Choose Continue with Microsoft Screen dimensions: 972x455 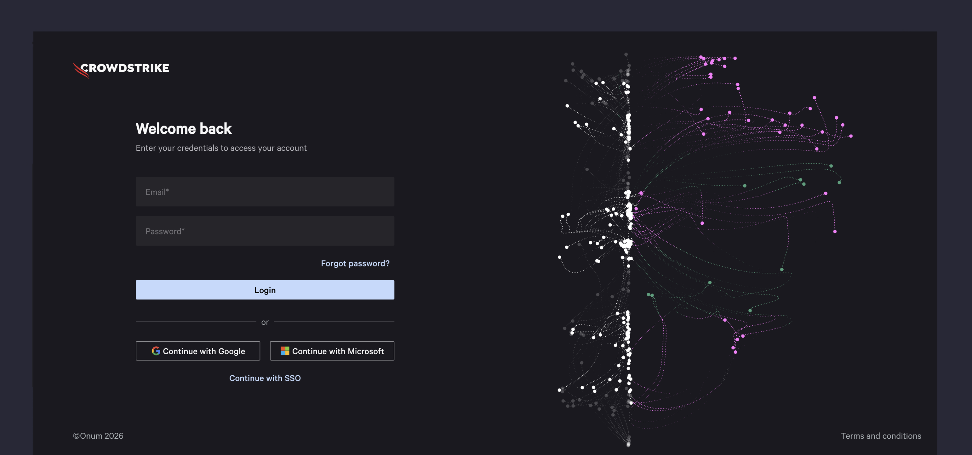coord(332,351)
